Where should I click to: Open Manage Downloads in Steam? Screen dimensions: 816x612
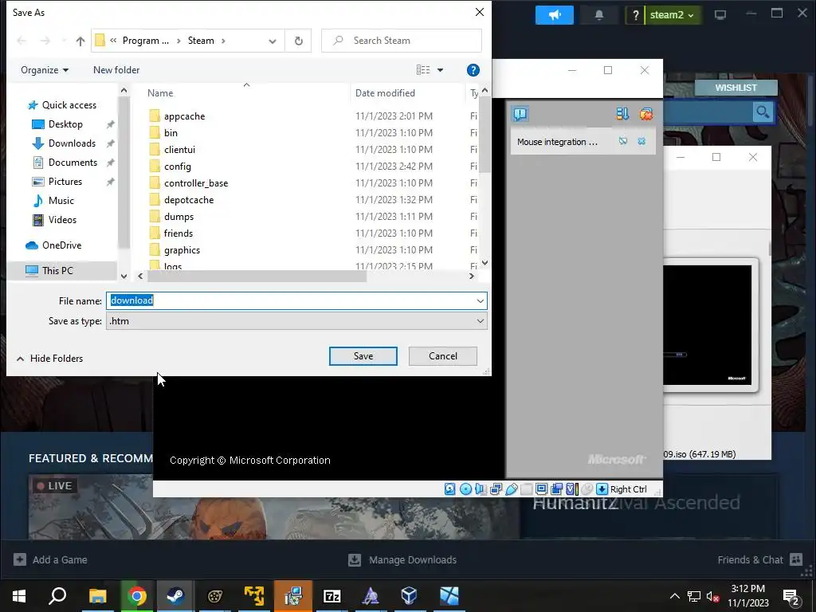click(x=402, y=560)
